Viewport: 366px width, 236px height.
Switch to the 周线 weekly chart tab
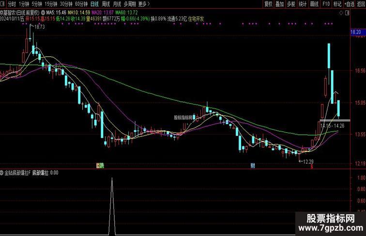pyautogui.click(x=106, y=4)
